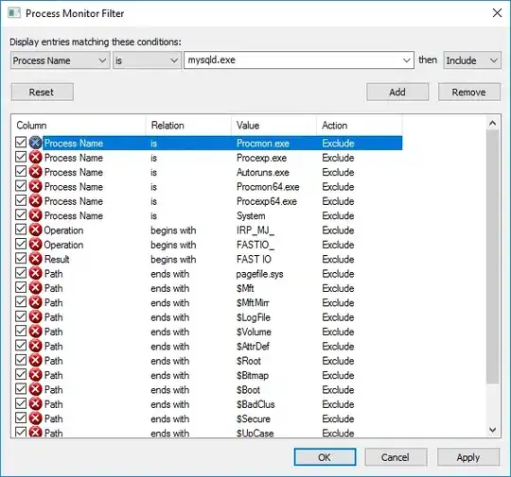
Task: Expand the 'is' relation dropdown
Action: (147, 60)
